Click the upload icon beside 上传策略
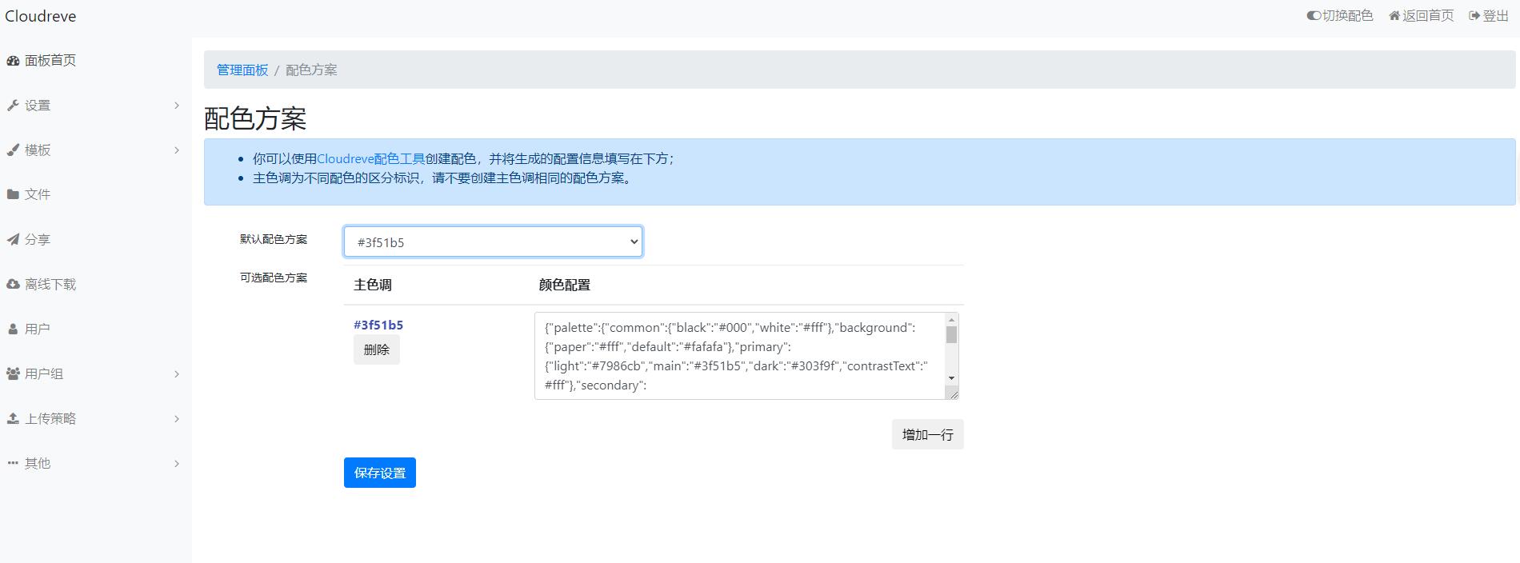Screen dimensions: 1520x563 tap(13, 418)
